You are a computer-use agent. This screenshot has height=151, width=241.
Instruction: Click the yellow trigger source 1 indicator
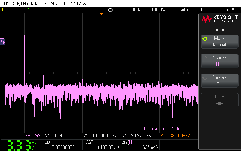tap(210, 10)
